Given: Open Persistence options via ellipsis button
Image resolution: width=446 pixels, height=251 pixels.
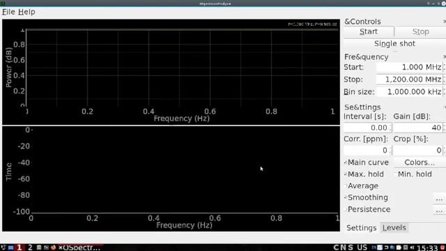Looking at the screenshot, I should (439, 210).
